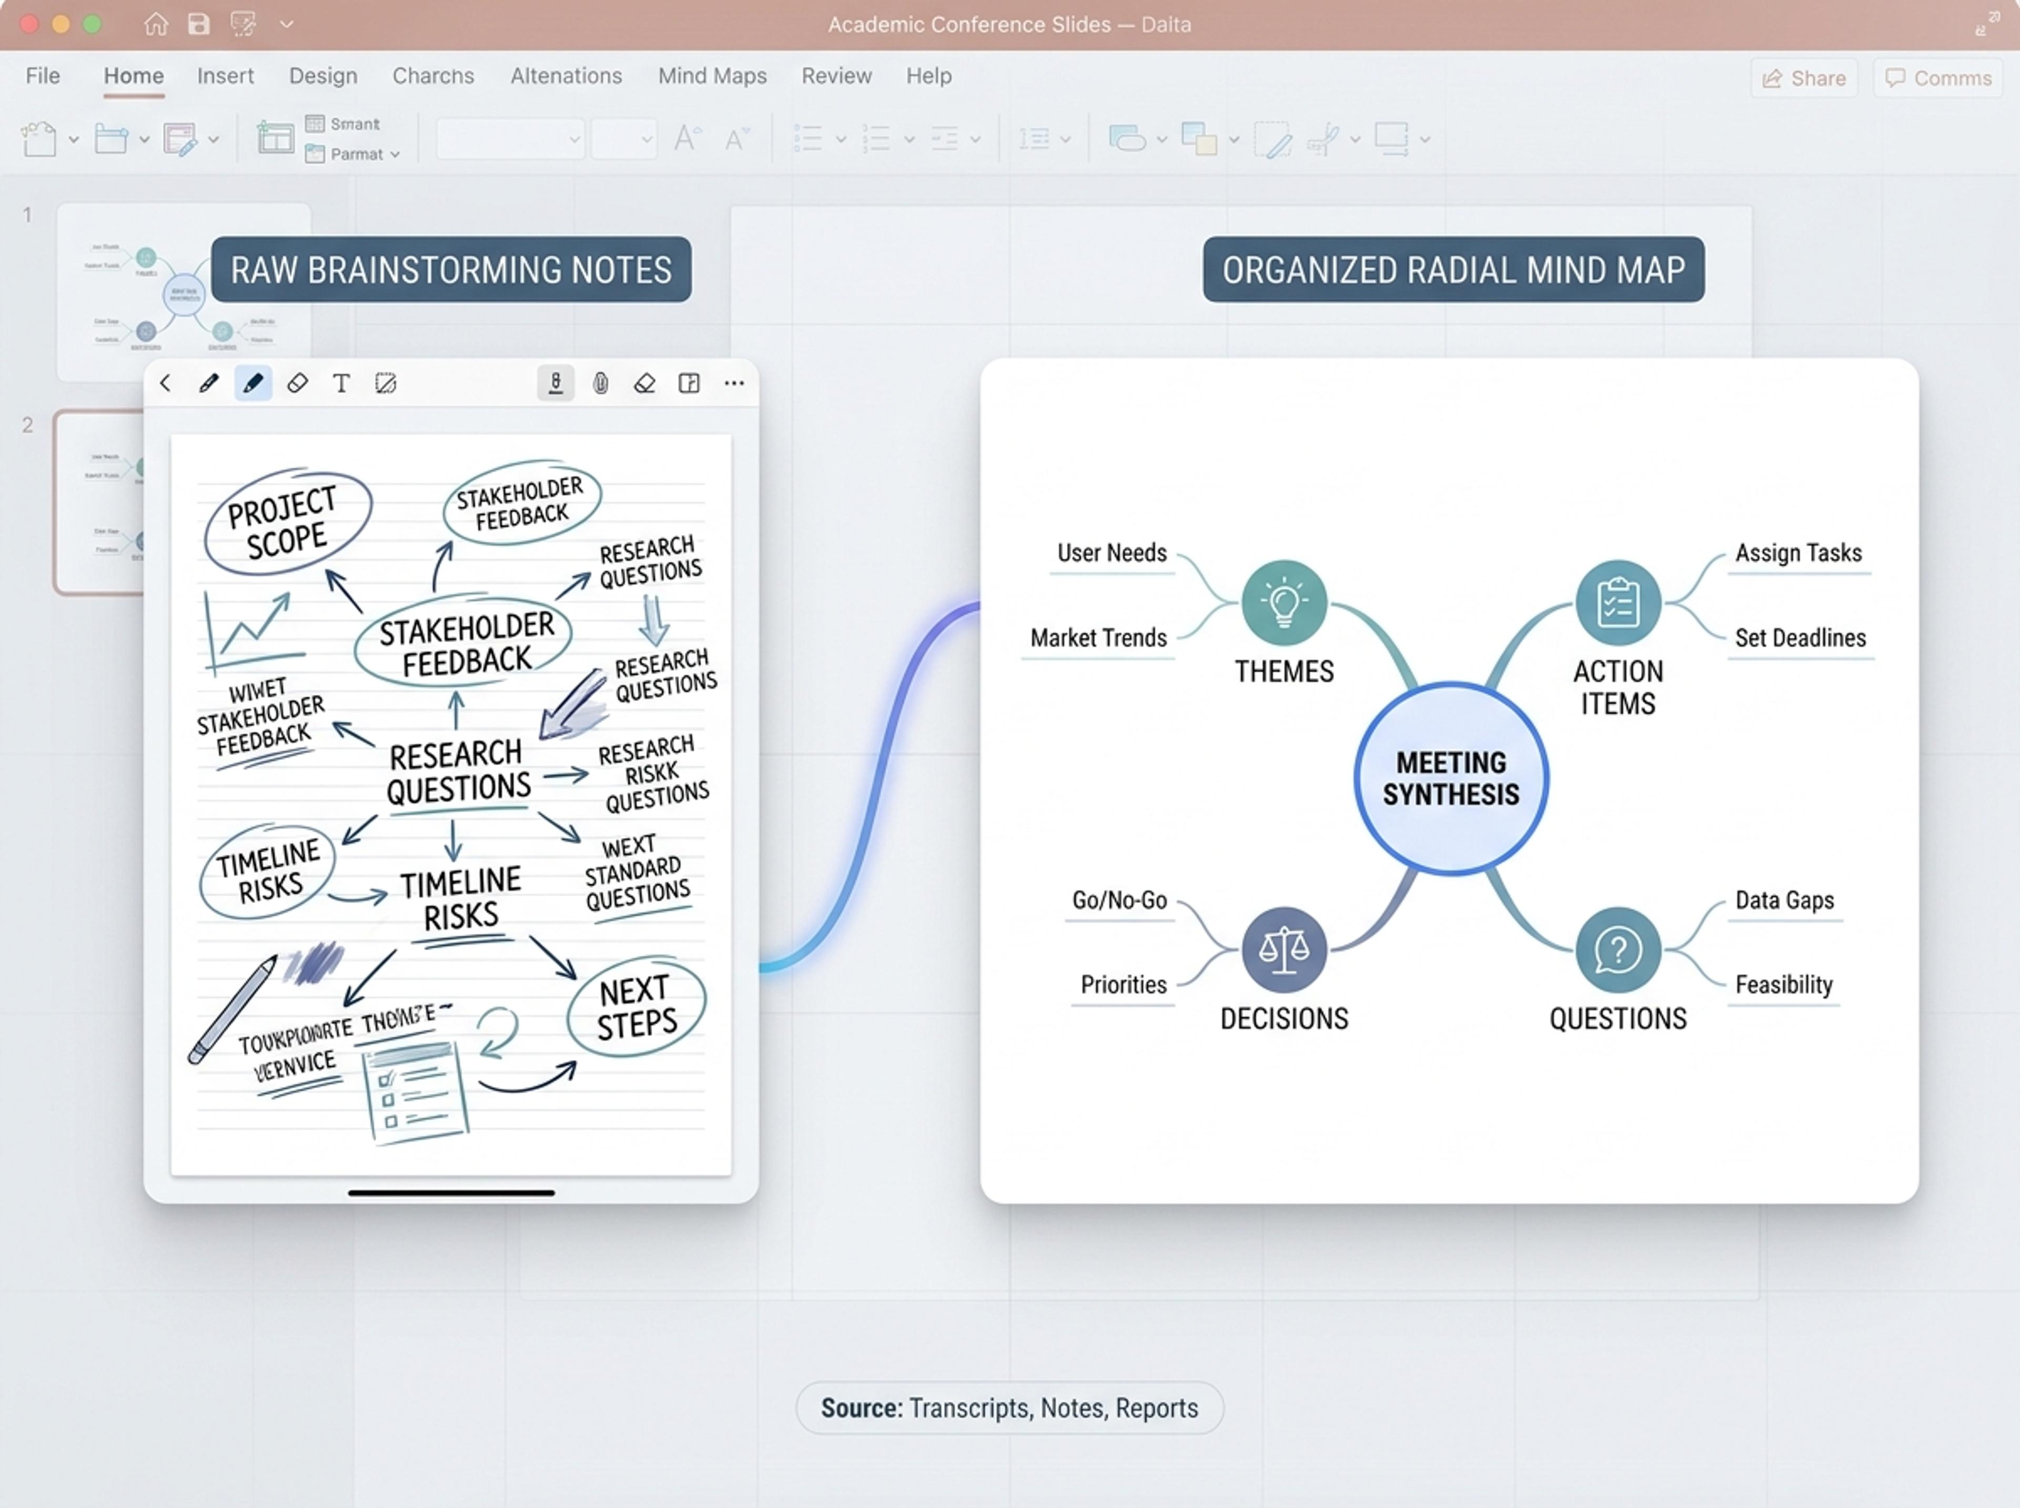Select the Text tool in notes toolbar
Screen dimensions: 2020x1508
(341, 383)
